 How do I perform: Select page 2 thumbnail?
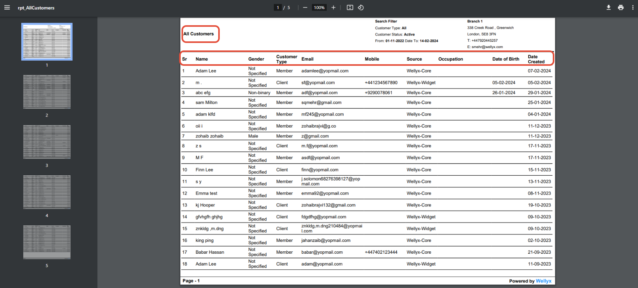pos(47,92)
